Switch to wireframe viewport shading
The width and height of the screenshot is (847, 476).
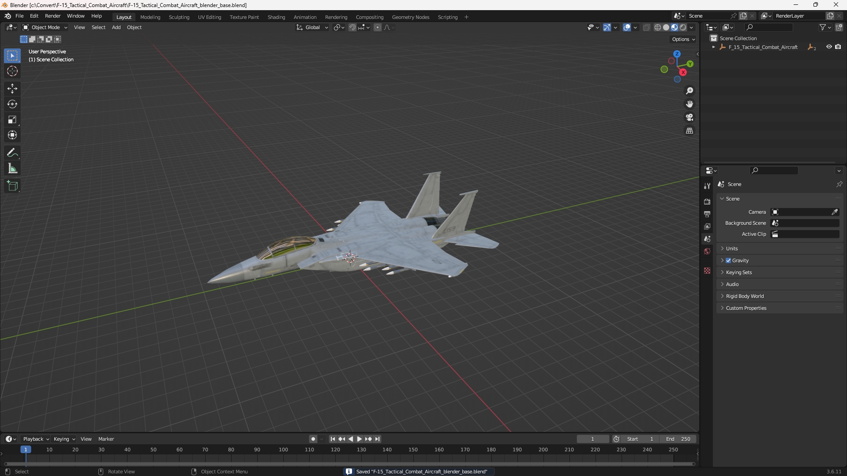(x=658, y=27)
